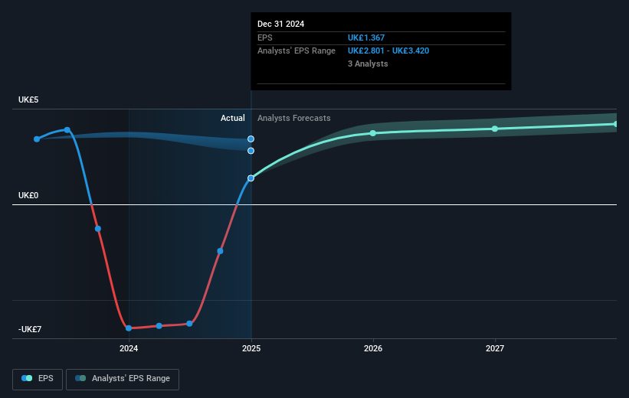This screenshot has height=398, width=629.
Task: Toggle the Analysts' EPS Range legend
Action: pos(123,379)
